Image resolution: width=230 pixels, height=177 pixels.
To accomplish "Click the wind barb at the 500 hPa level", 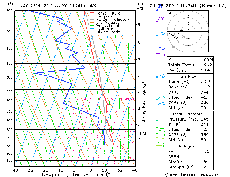I will click(161, 76).
